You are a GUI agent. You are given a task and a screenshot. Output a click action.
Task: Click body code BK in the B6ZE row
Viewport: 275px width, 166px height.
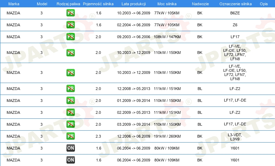tap(200, 13)
